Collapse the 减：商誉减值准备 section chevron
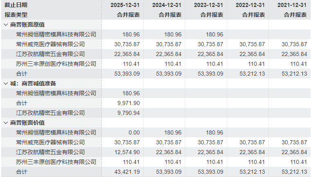This screenshot has width=313, height=177. 6,84
